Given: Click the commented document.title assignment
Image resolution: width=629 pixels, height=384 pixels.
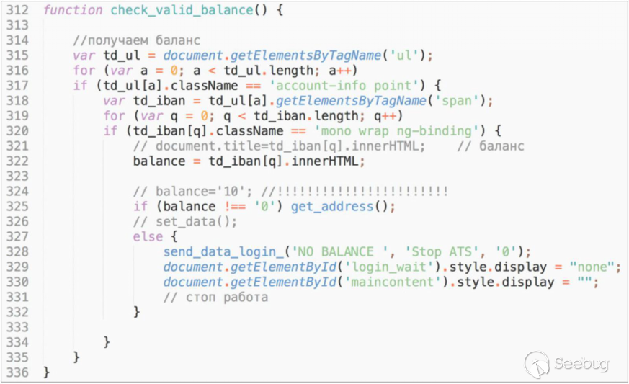Looking at the screenshot, I should click(x=280, y=146).
